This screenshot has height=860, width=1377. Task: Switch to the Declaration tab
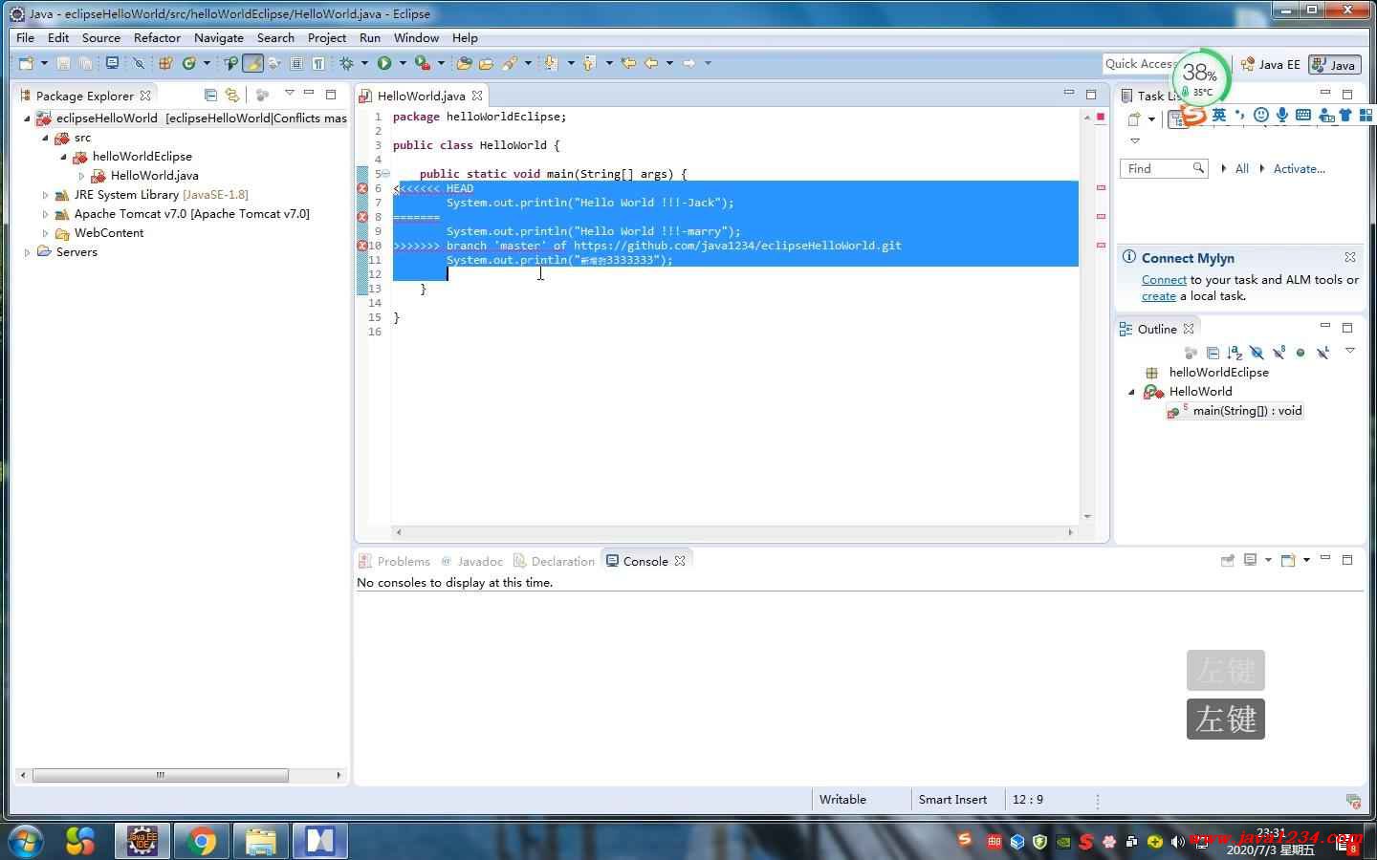(554, 561)
